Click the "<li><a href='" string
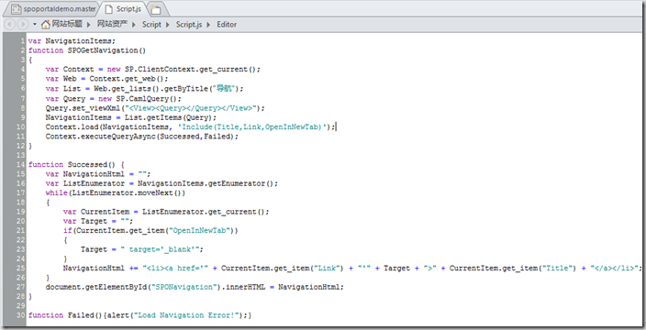Image resolution: width=646 pixels, height=330 pixels. (175, 269)
